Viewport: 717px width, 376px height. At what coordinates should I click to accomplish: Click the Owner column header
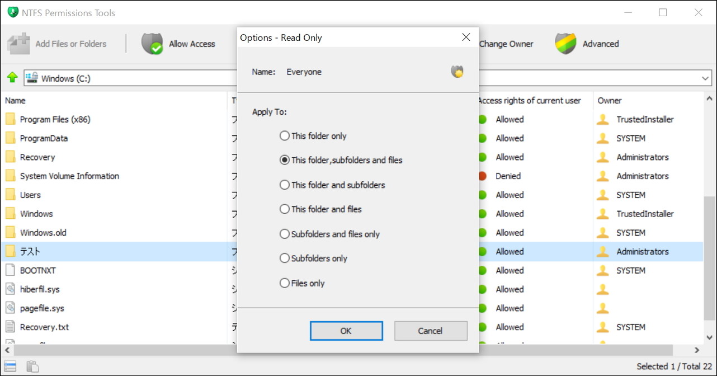[x=610, y=101]
